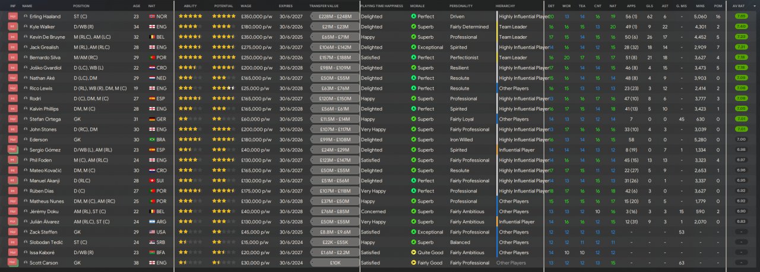Click Julián Álvarez's Influential Player hierarchy

point(517,222)
